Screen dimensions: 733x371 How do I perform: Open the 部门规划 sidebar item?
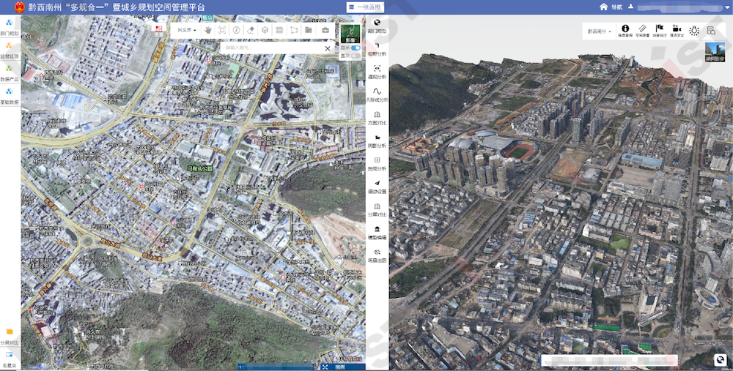coord(10,26)
